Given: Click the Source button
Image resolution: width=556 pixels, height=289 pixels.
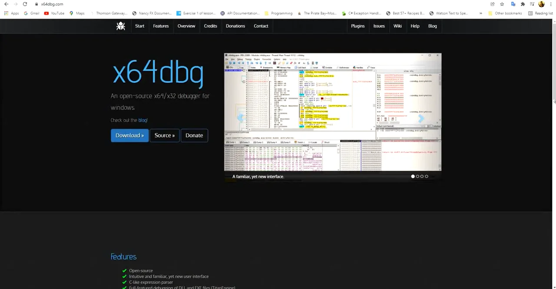Looking at the screenshot, I should 165,135.
